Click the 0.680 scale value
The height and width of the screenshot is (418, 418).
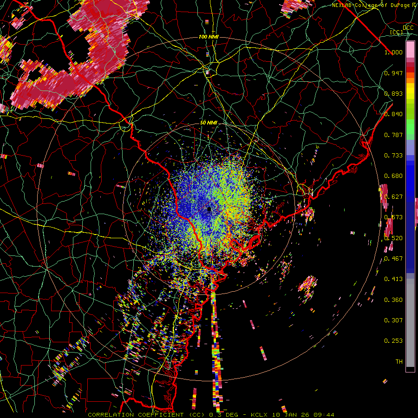click(x=393, y=176)
